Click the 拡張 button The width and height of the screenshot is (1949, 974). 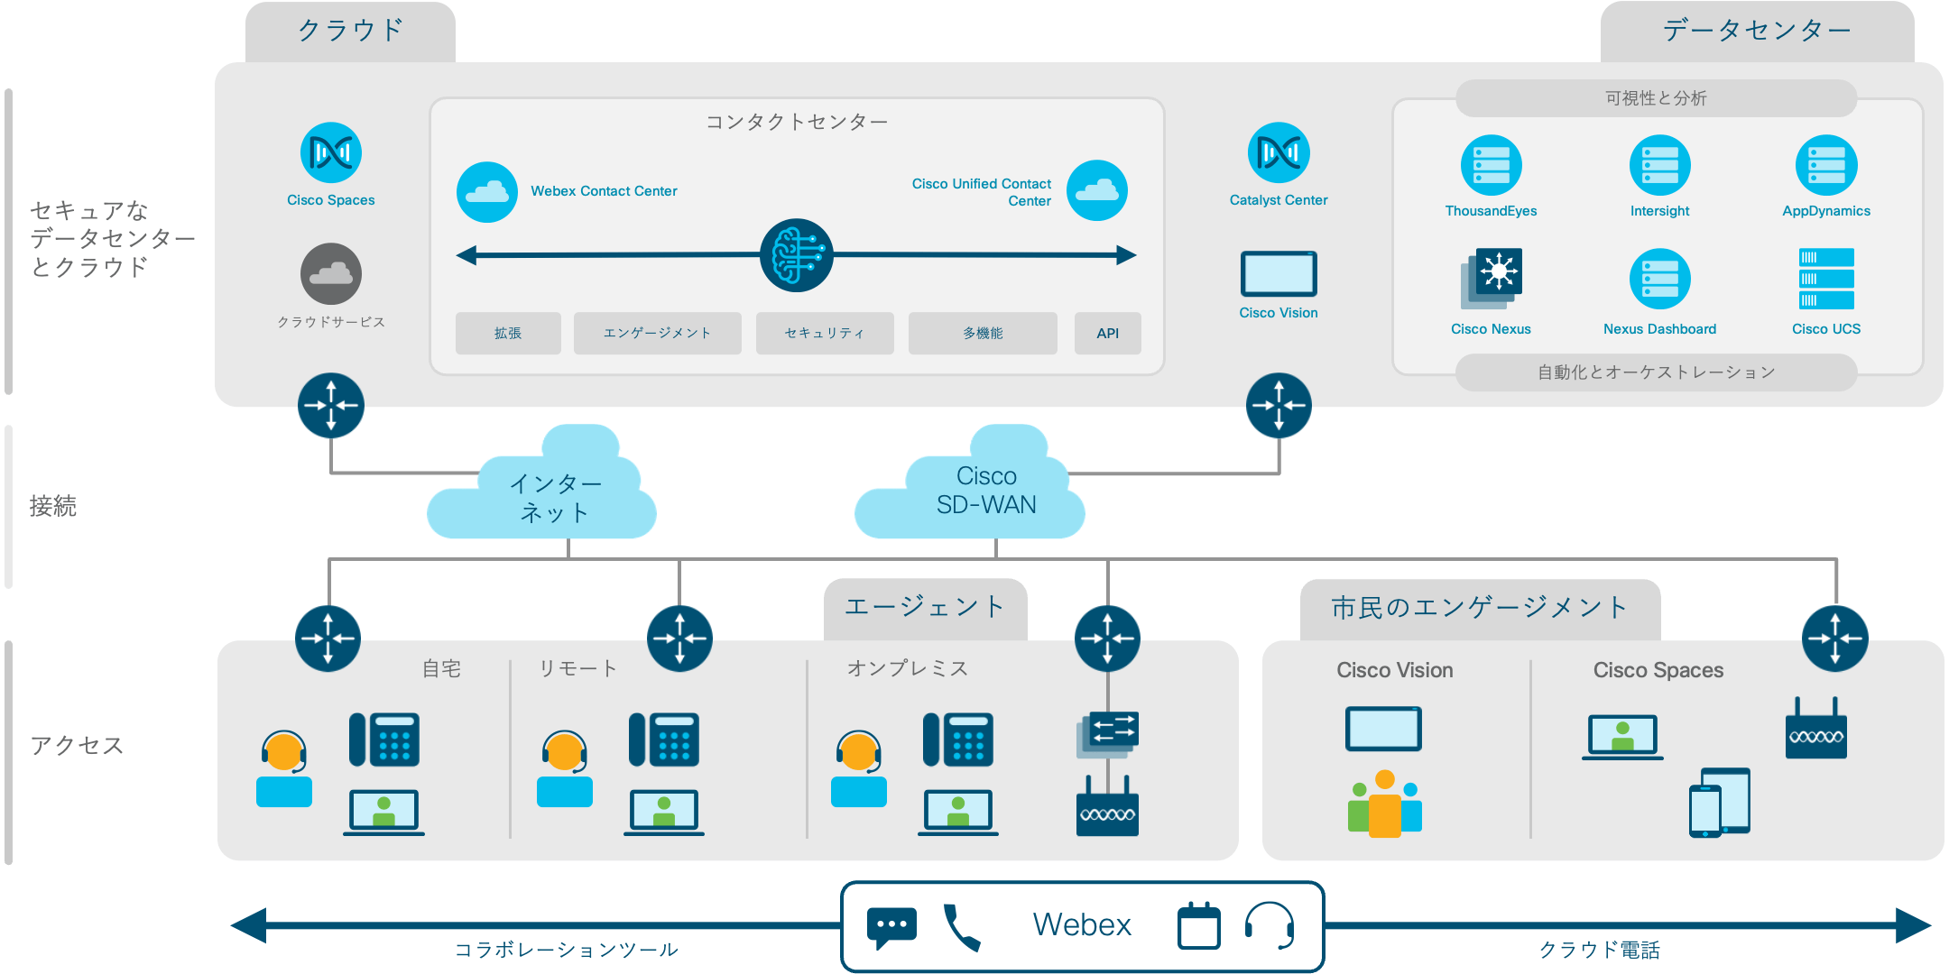tap(508, 334)
